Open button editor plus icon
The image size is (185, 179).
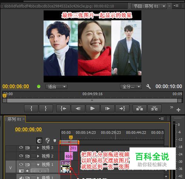[x=178, y=110]
